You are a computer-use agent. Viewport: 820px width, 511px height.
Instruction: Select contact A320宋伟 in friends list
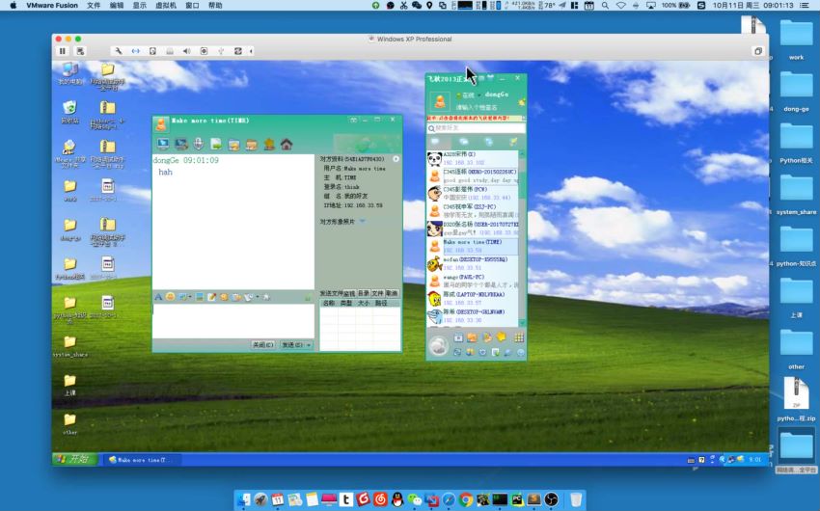tap(473, 158)
